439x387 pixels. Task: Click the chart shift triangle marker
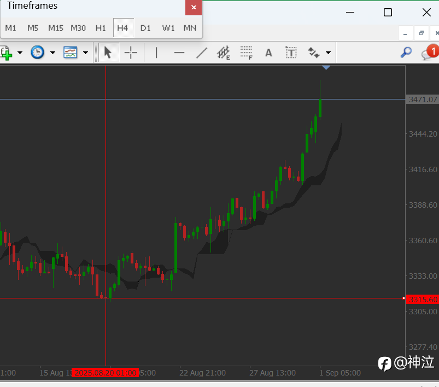tap(326, 67)
